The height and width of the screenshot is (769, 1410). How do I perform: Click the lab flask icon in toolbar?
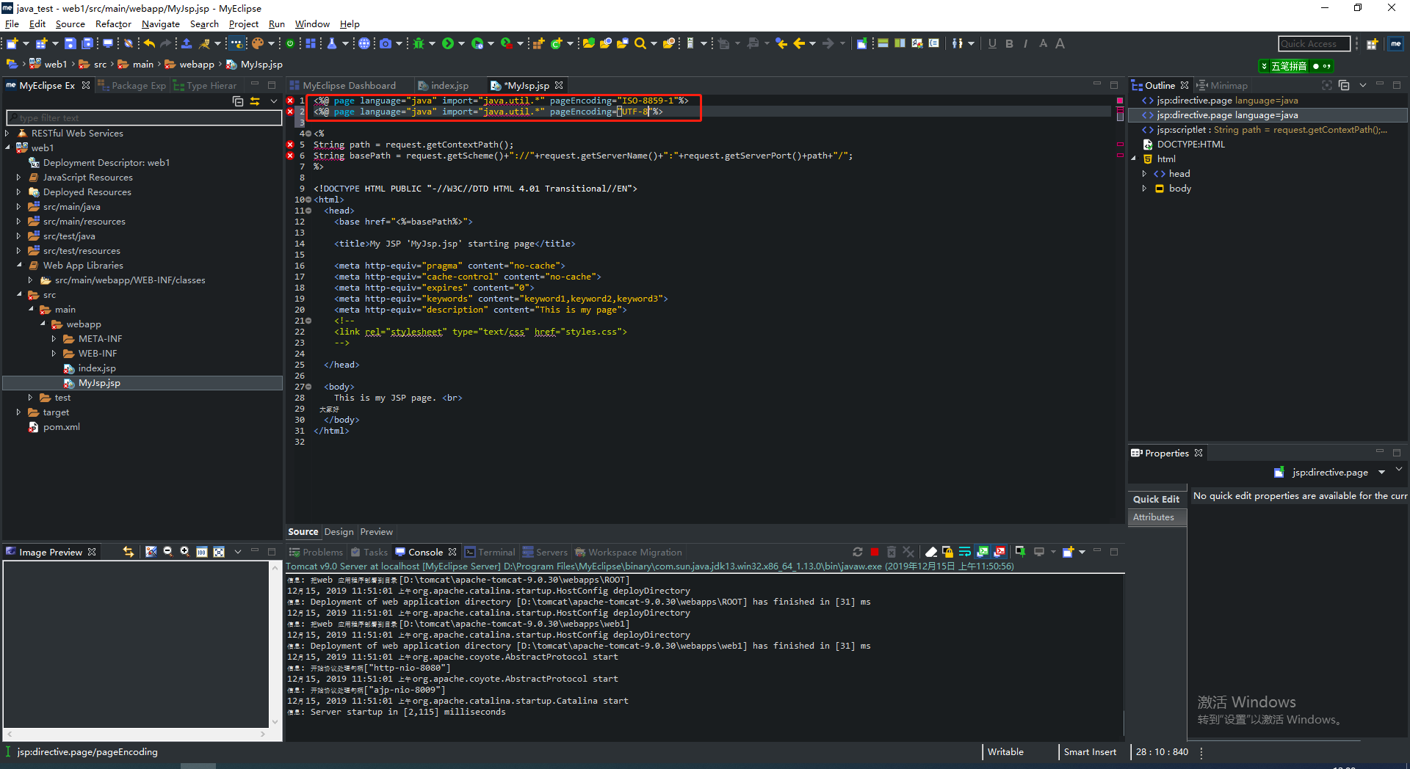point(332,44)
